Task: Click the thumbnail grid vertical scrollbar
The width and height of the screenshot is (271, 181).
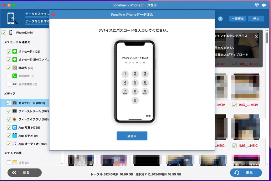Action: tap(267, 38)
